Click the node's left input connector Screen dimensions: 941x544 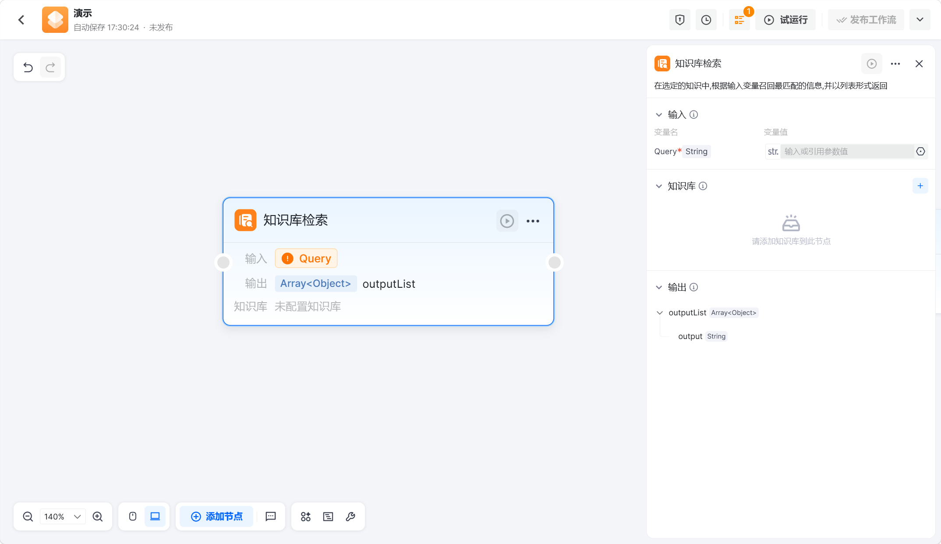point(223,262)
